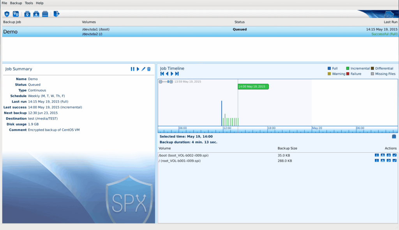
Task: Jump to the last timeline entry
Action: click(x=177, y=73)
